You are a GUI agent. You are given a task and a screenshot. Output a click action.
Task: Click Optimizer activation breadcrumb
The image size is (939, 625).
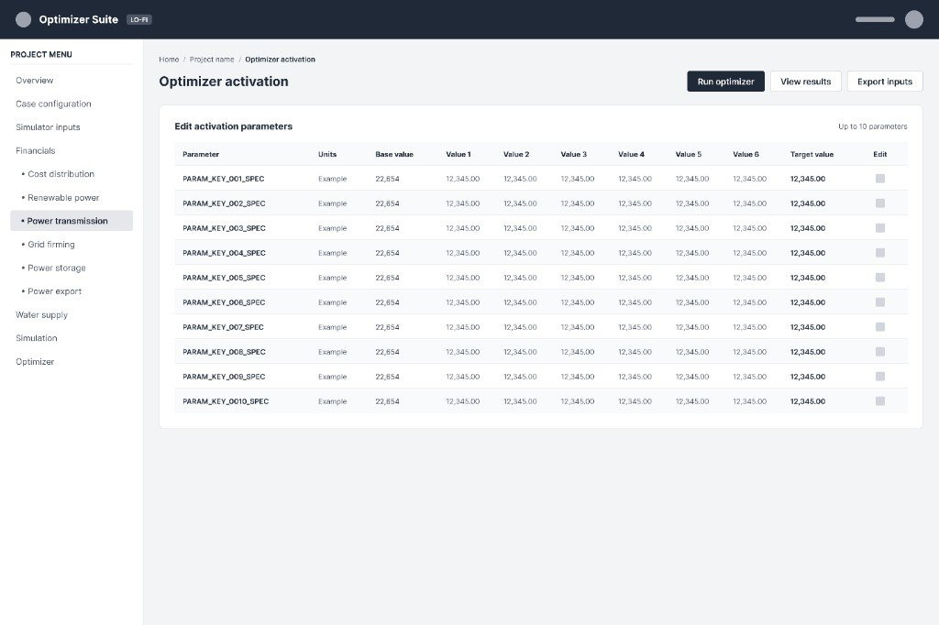coord(281,60)
